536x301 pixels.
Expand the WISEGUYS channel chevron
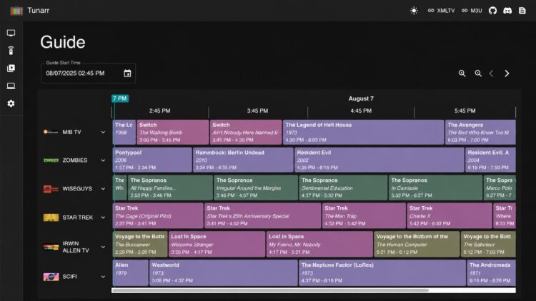tap(103, 189)
